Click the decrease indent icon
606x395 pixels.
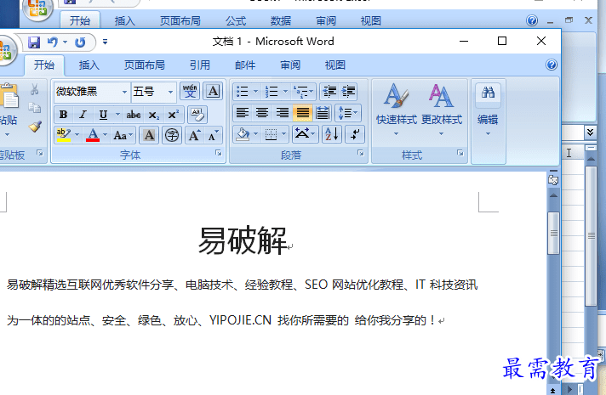click(329, 92)
